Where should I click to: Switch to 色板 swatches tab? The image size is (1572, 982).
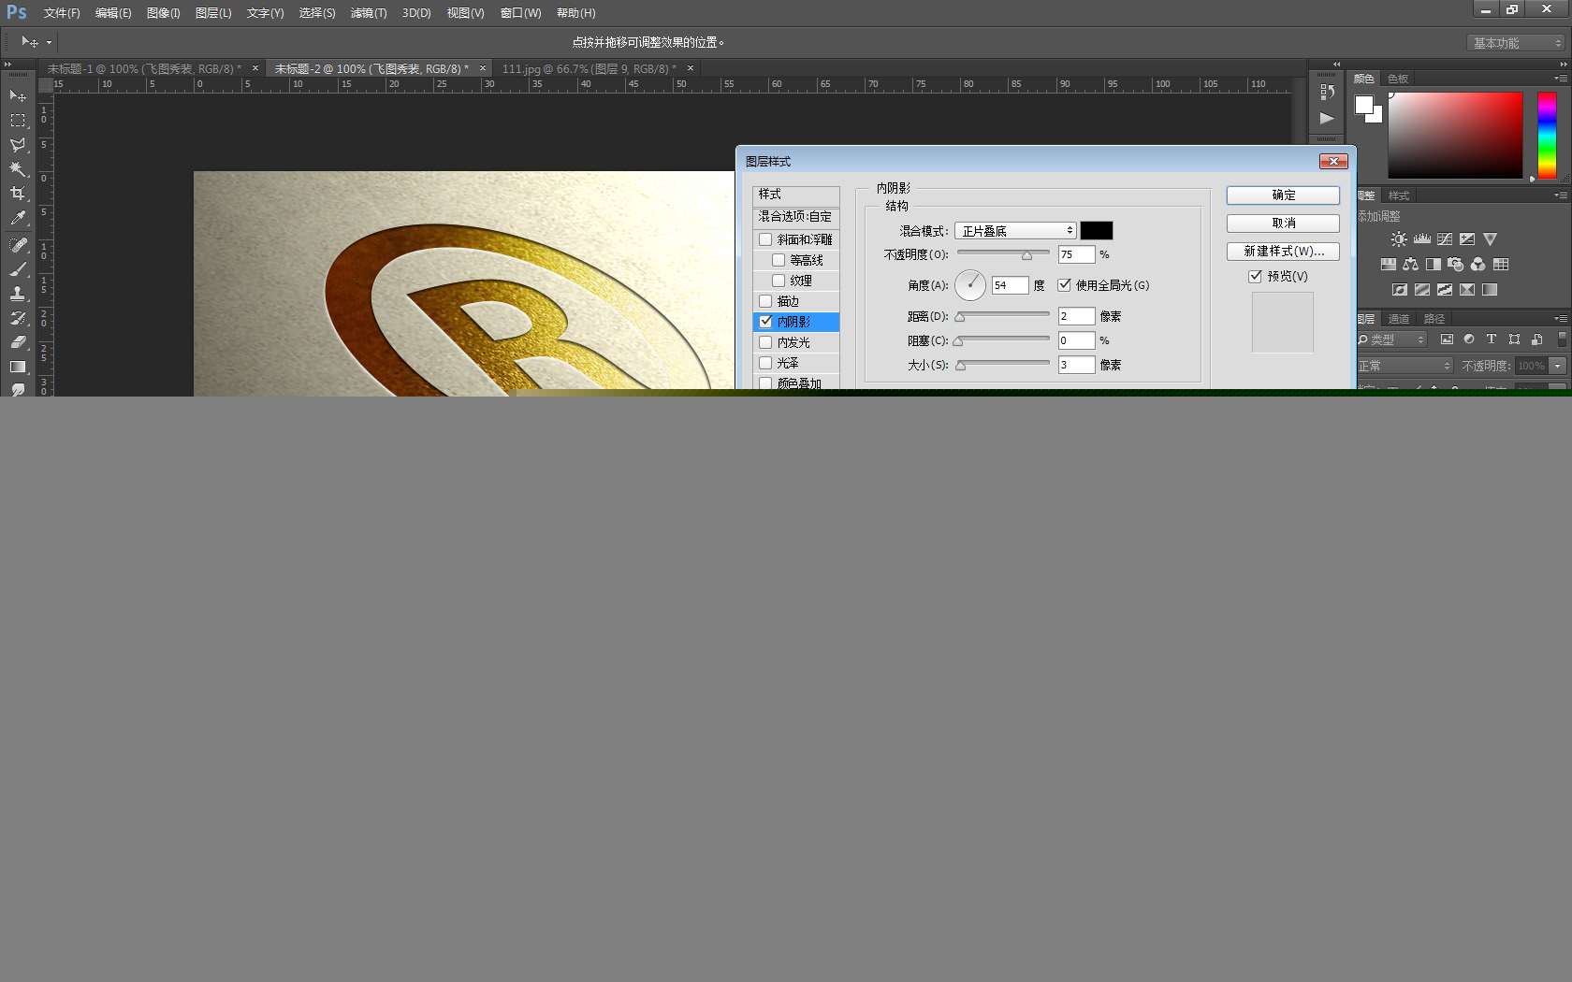1398,79
